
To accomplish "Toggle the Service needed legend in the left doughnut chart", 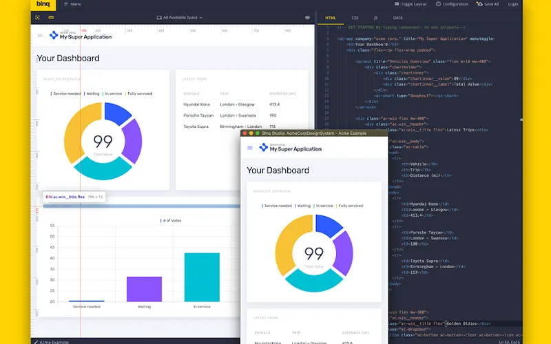I will [x=67, y=94].
